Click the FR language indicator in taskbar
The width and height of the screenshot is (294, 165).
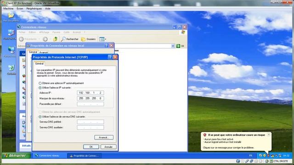251,155
